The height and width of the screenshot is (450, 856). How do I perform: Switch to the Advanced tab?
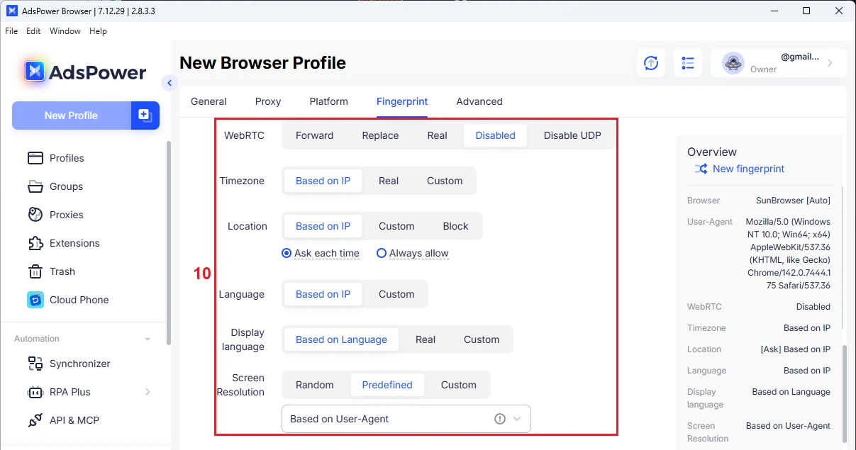point(479,101)
